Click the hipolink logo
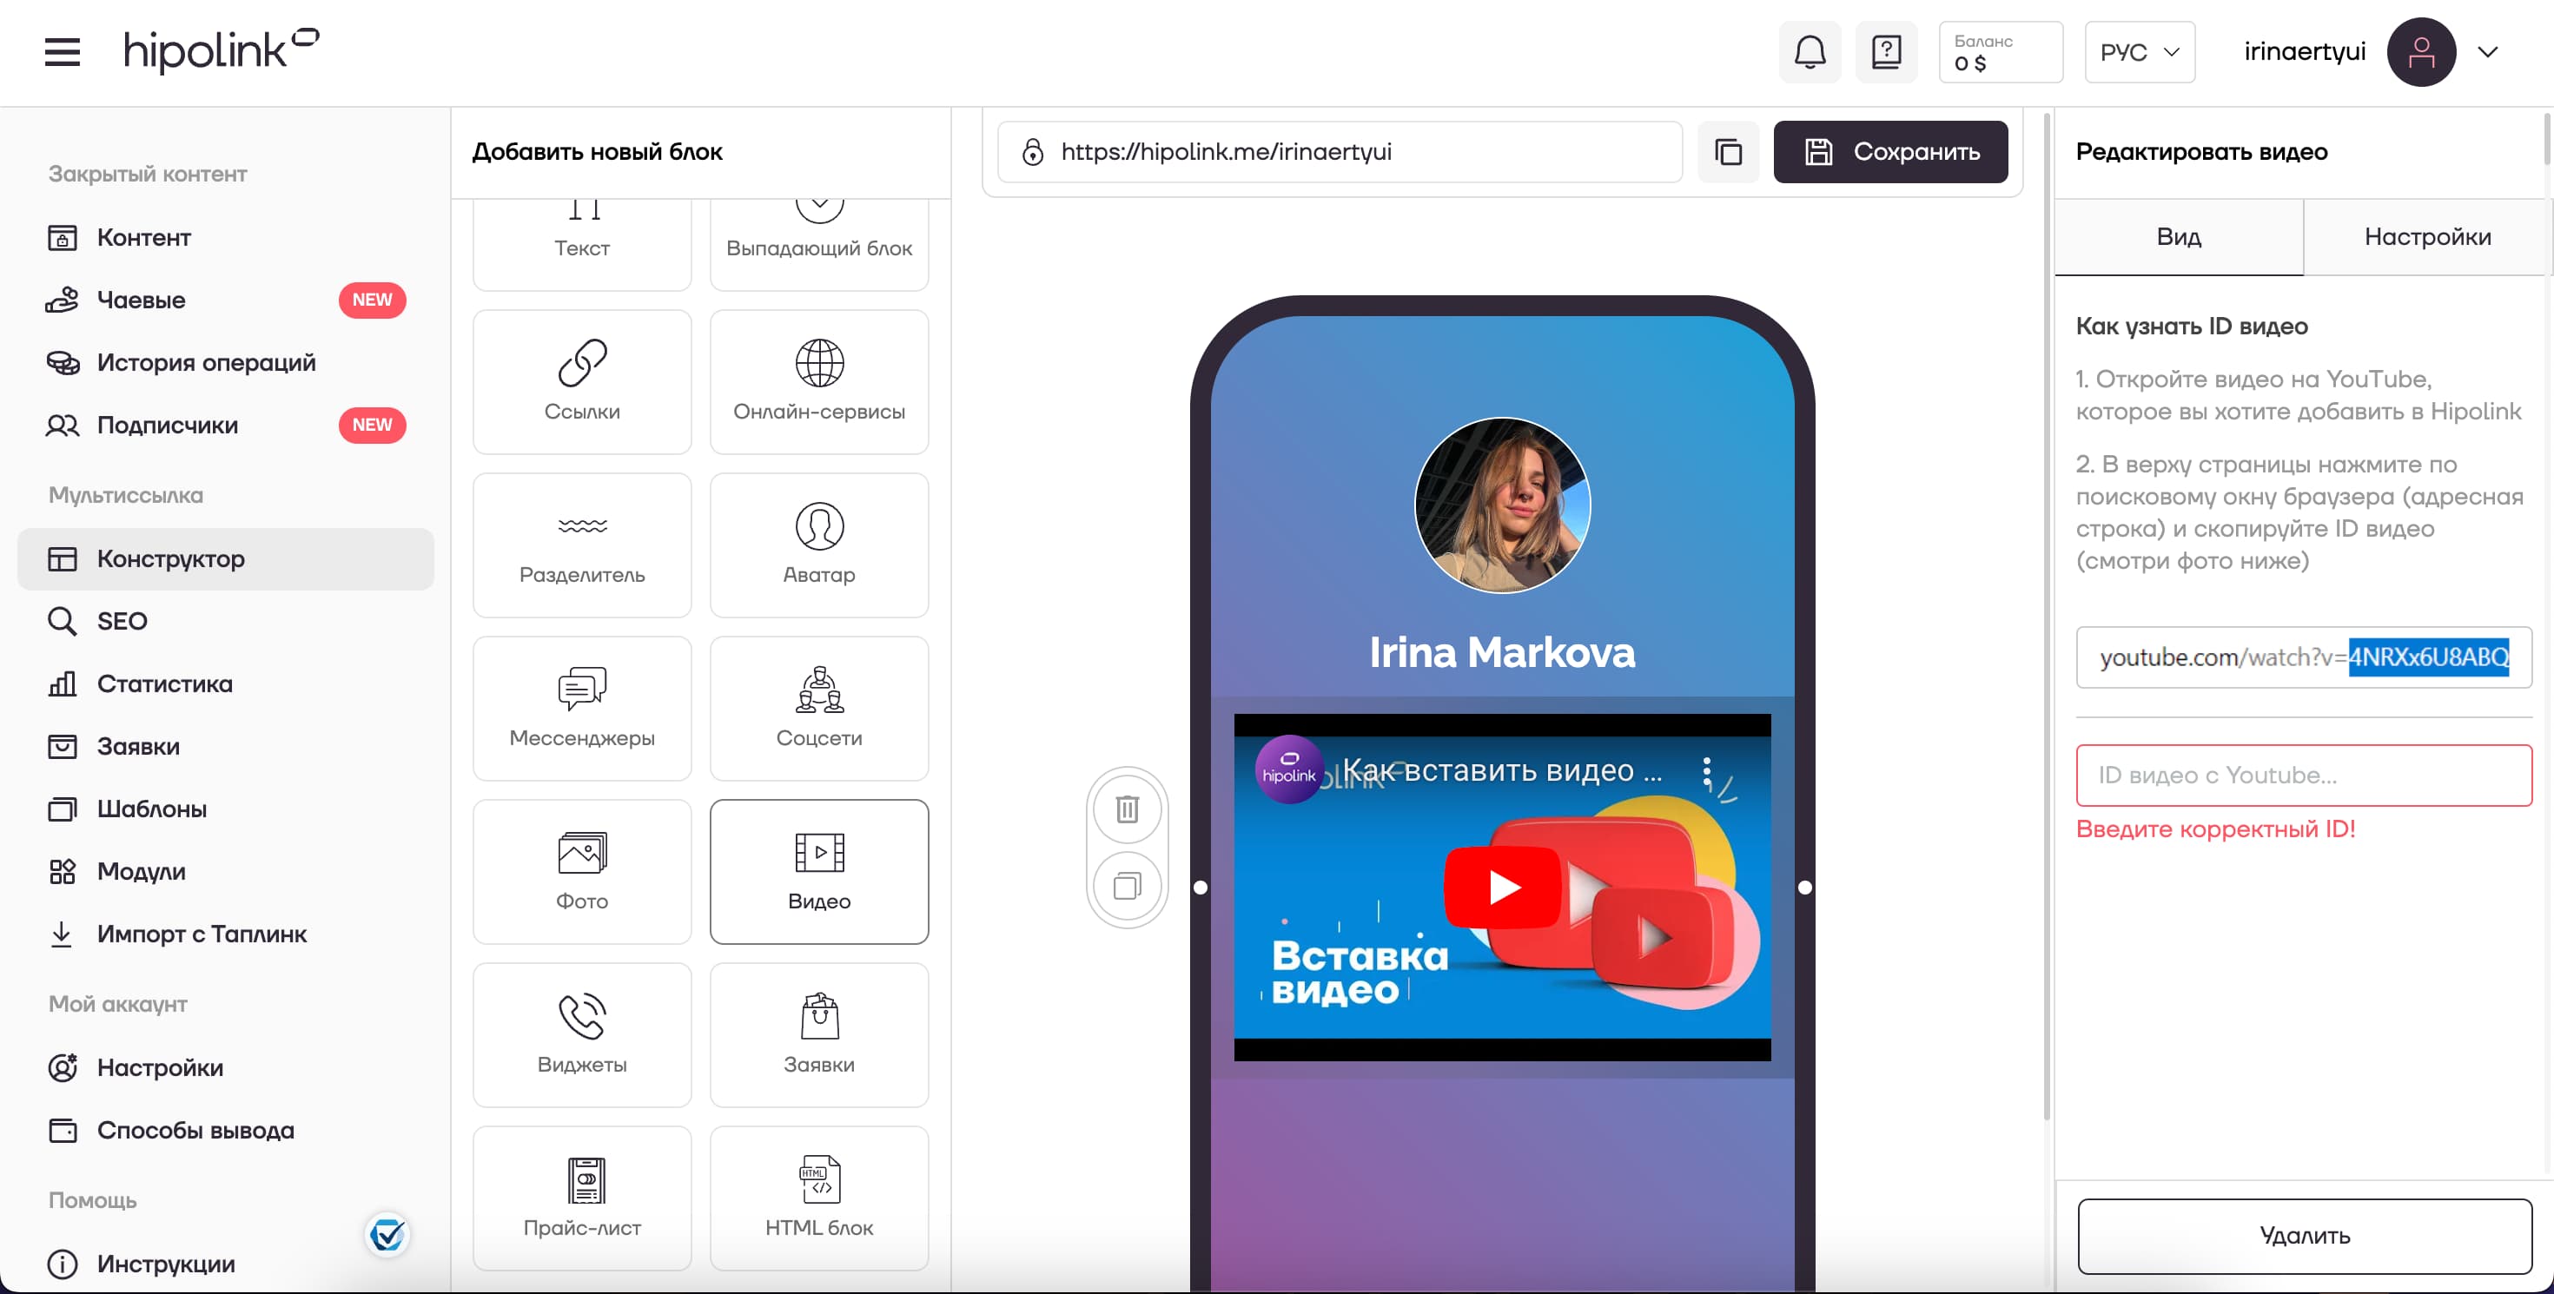Viewport: 2554px width, 1294px height. click(220, 51)
